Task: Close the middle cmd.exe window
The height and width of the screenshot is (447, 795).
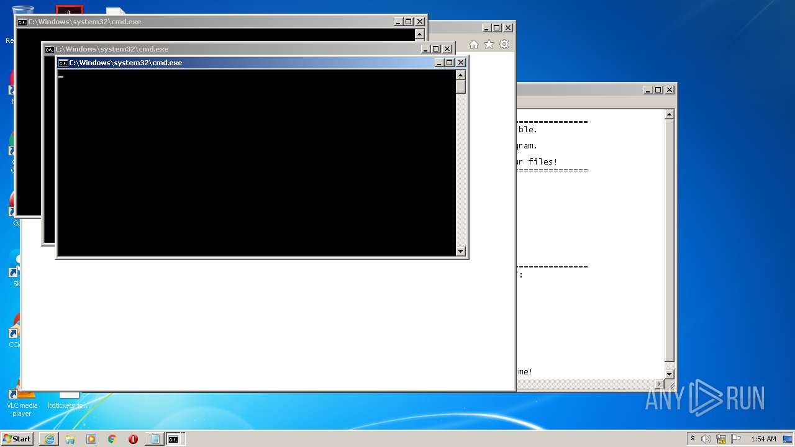Action: (447, 49)
